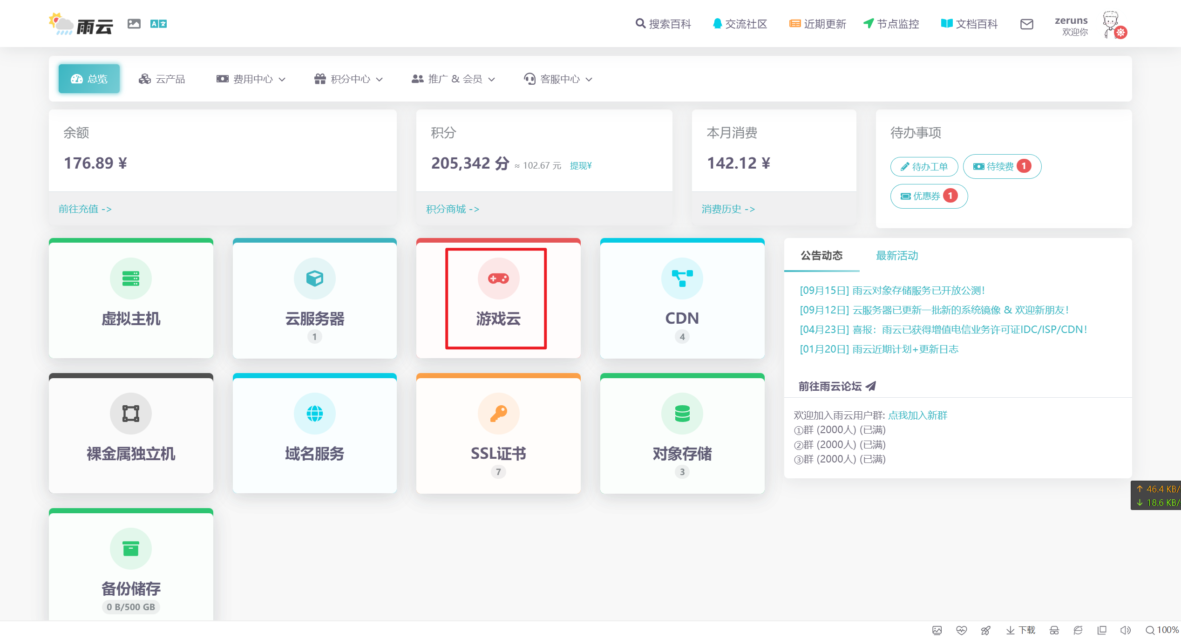Click the 积分商城 points mall link
The height and width of the screenshot is (639, 1181).
point(452,208)
